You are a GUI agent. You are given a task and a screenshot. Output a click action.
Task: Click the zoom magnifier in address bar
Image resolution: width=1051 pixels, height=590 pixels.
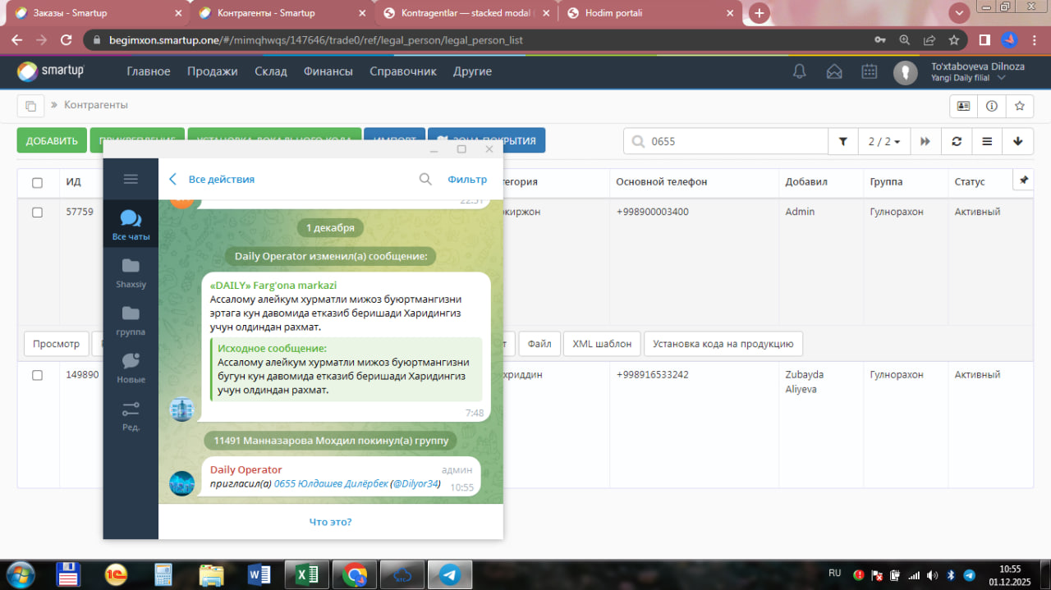(904, 39)
